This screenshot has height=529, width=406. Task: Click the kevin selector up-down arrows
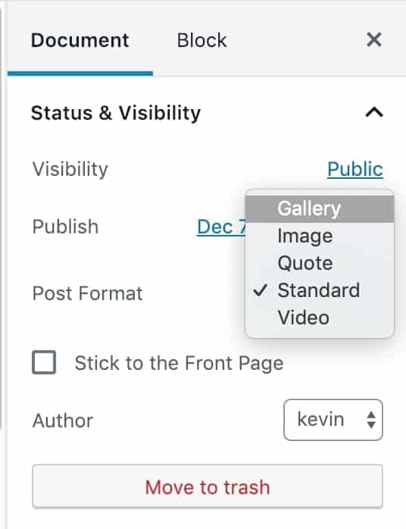pyautogui.click(x=371, y=420)
